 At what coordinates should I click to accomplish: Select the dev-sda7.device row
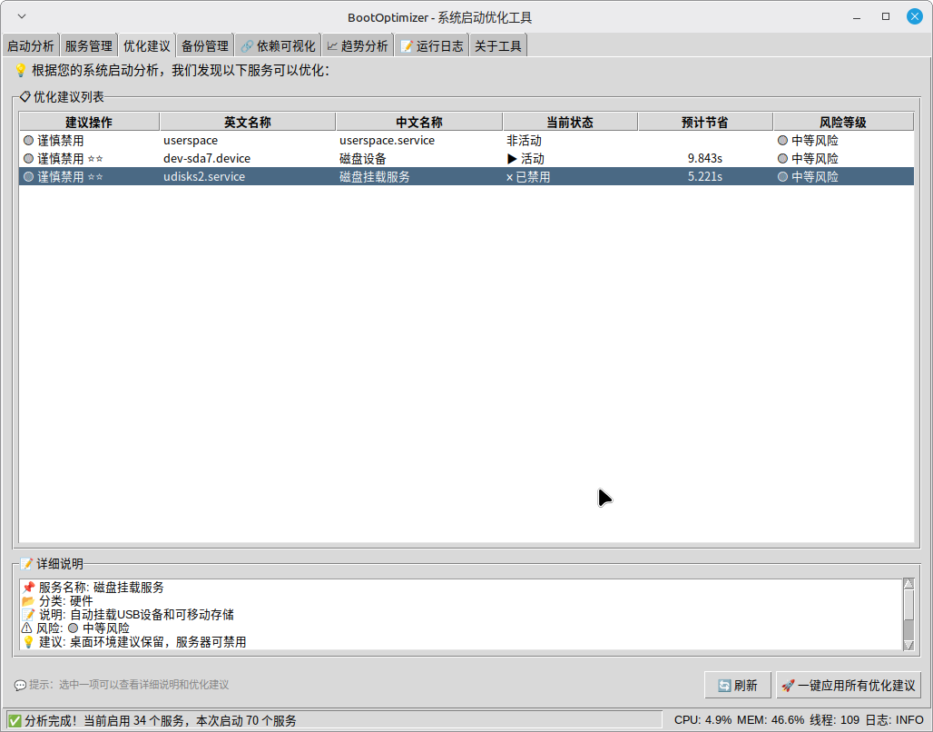tap(466, 158)
